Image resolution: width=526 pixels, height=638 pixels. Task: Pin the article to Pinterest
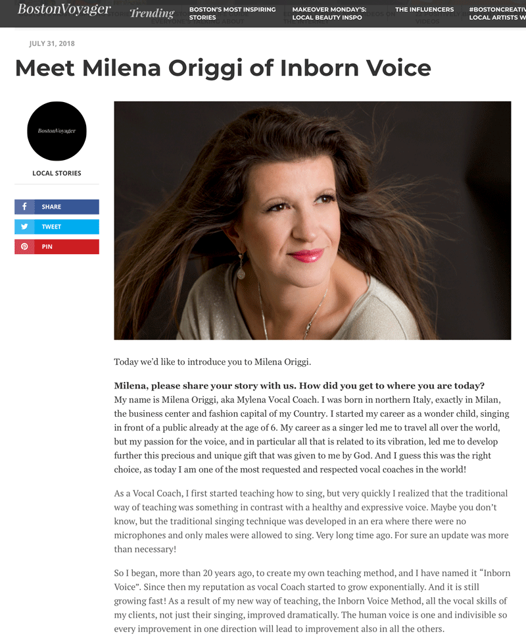click(57, 246)
